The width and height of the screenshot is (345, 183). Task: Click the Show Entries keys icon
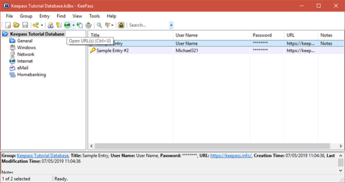pyautogui.click(x=108, y=25)
